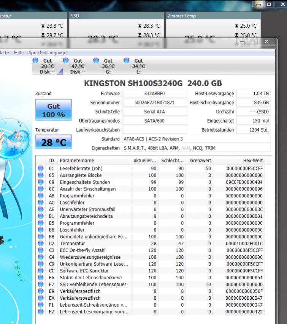
Task: Maximize the background temperature window
Action: pyautogui.click(x=269, y=4)
